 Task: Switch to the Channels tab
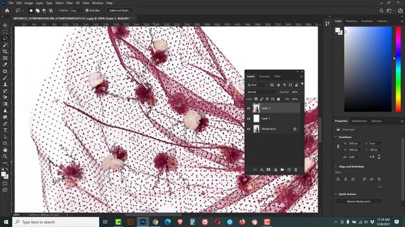tap(265, 76)
